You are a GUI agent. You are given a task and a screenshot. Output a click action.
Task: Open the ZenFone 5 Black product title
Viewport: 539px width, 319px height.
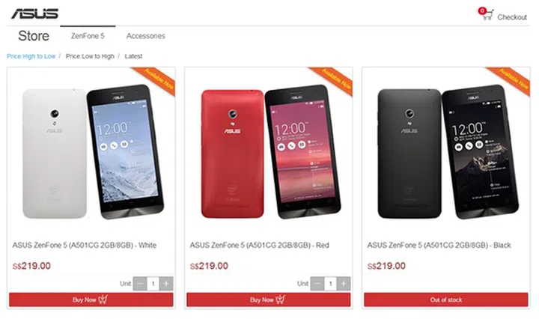(x=439, y=245)
